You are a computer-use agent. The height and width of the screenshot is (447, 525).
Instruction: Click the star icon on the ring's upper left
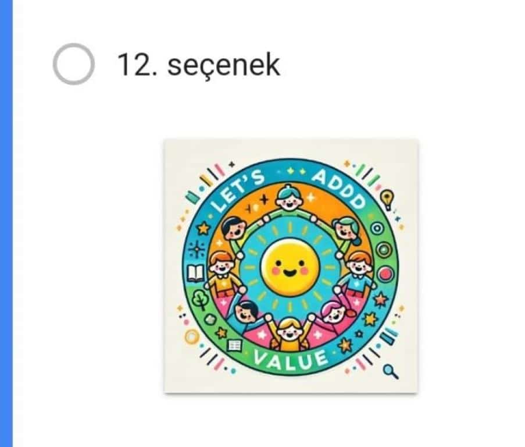click(203, 228)
